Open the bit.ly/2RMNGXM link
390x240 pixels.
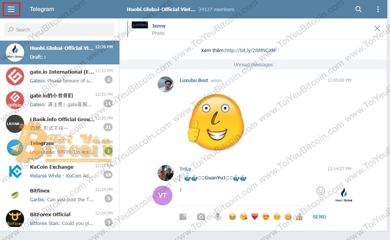(x=250, y=50)
